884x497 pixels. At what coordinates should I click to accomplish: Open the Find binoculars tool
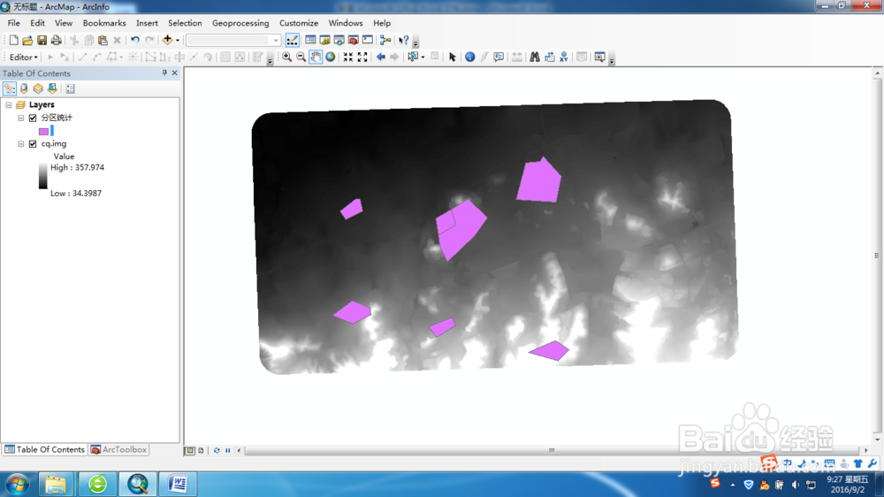point(535,57)
